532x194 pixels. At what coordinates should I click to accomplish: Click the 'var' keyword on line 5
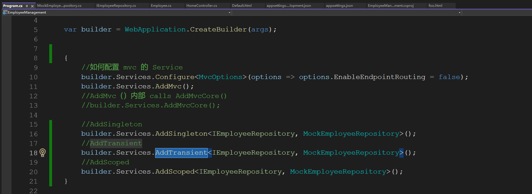click(70, 29)
